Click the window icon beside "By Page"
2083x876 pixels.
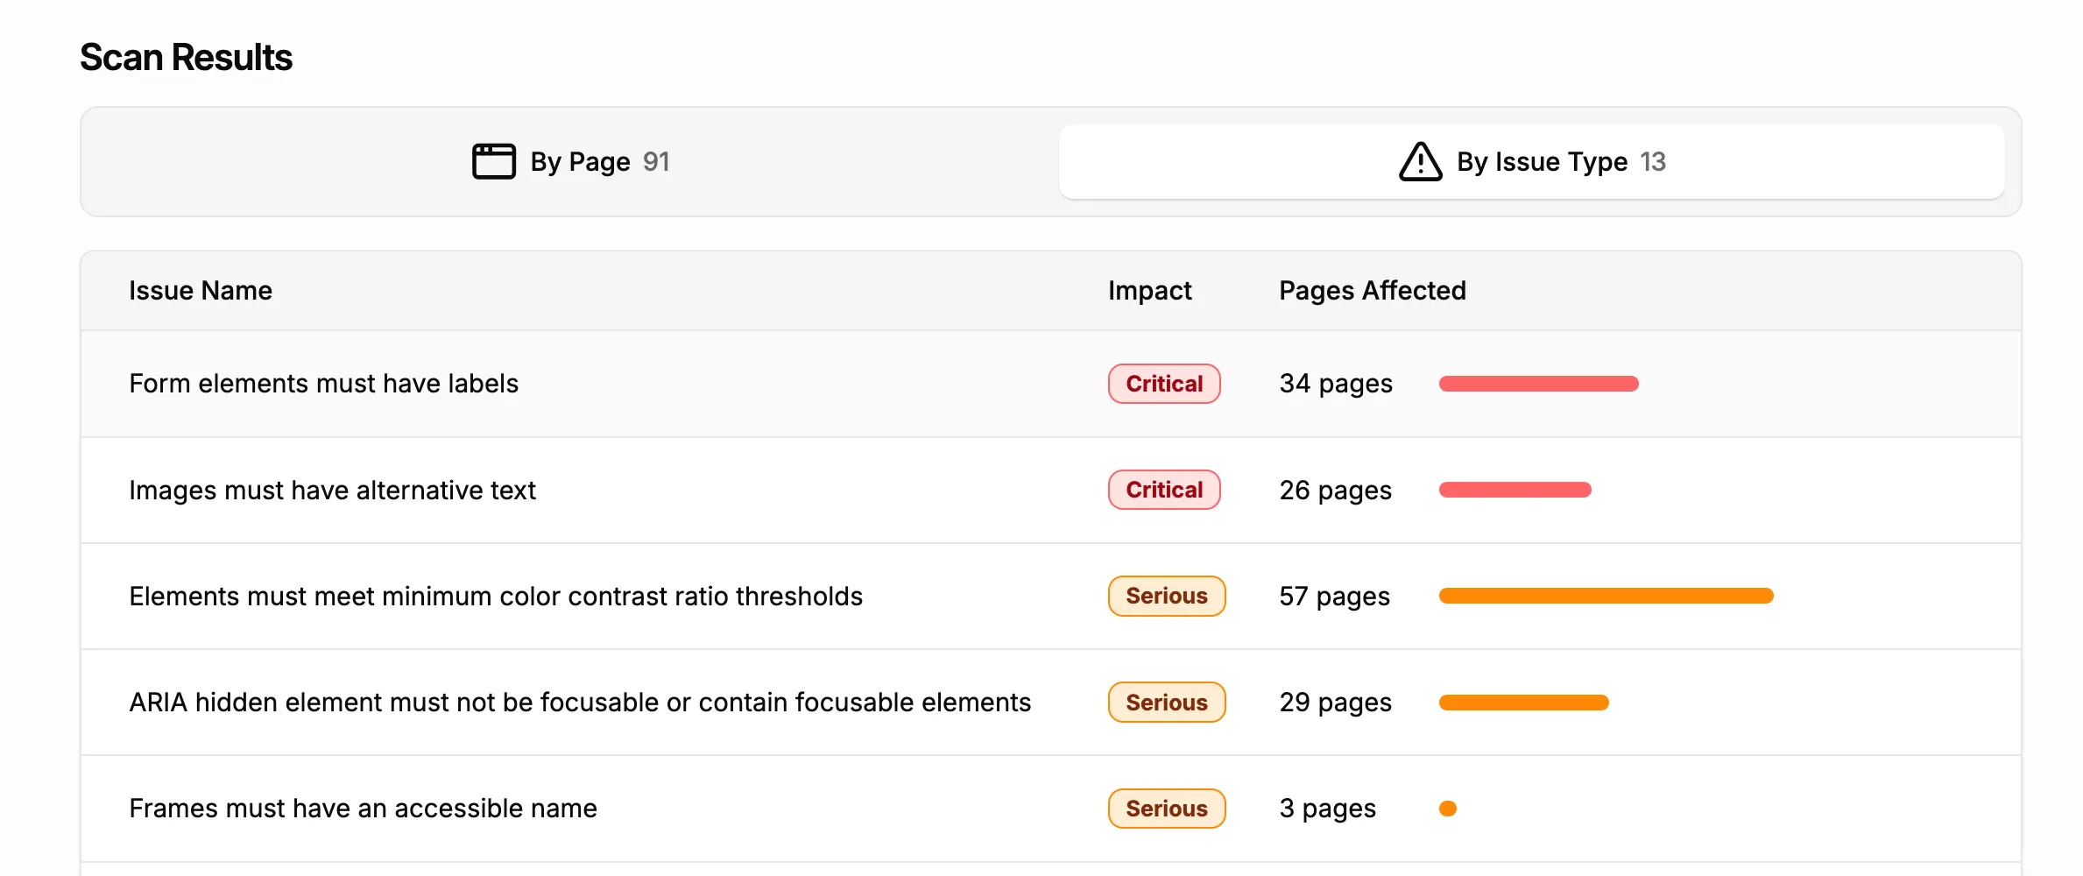[493, 161]
